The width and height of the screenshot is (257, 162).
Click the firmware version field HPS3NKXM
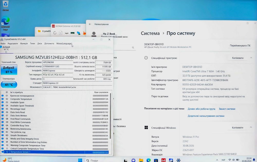coord(58,62)
